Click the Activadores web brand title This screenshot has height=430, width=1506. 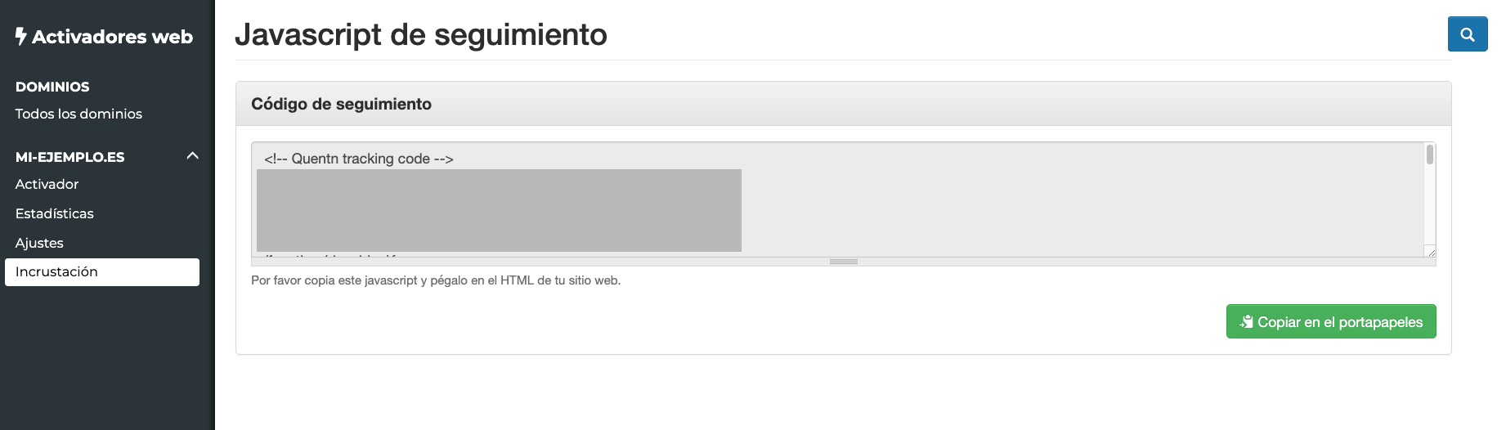coord(112,37)
